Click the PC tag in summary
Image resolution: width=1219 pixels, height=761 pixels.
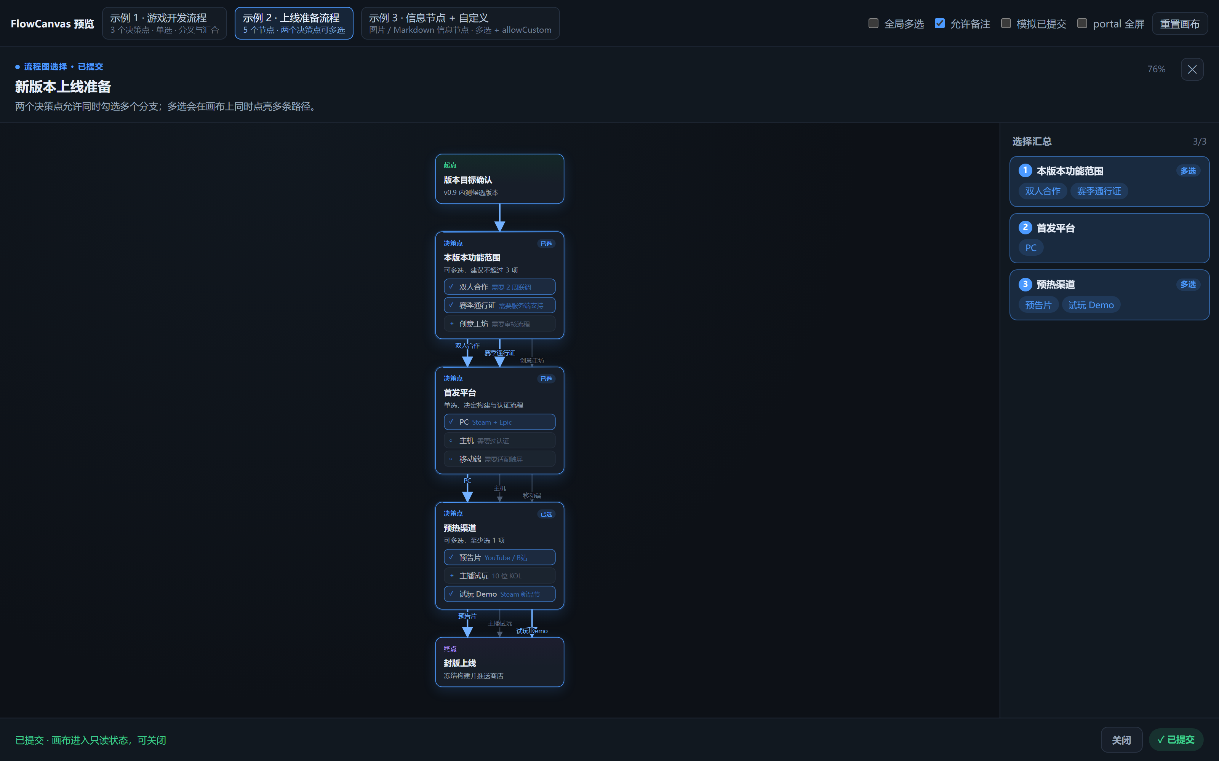(1030, 248)
